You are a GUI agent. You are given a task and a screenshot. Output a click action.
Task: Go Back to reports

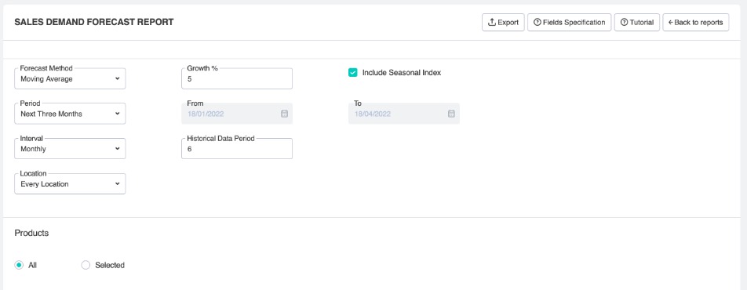click(695, 23)
